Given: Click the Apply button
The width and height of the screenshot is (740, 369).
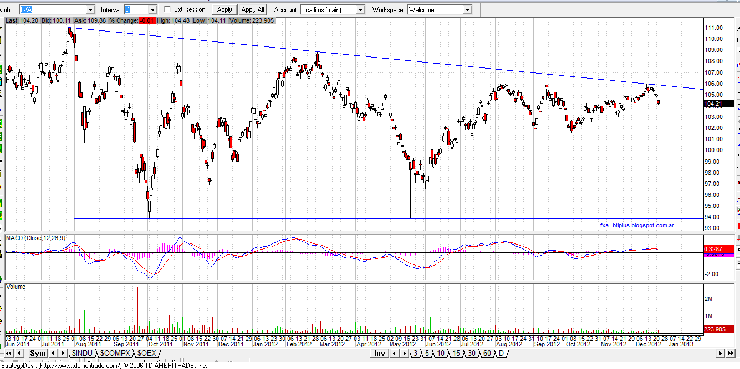Looking at the screenshot, I should coord(224,9).
